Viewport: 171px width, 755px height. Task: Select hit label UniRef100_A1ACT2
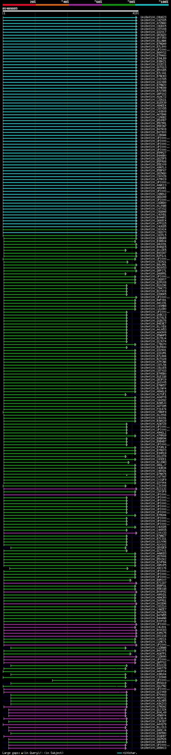click(153, 97)
